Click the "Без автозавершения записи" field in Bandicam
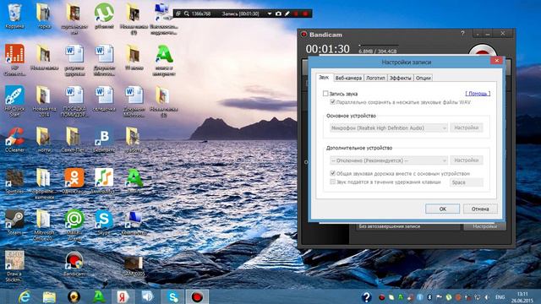The width and height of the screenshot is (541, 304). (x=408, y=226)
